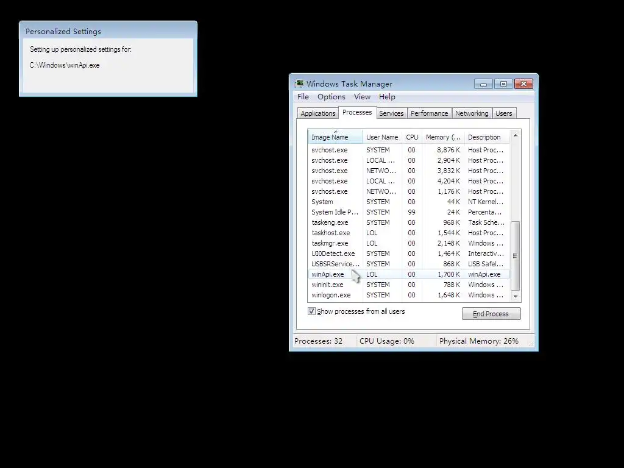Sort by Image Name column header
The image size is (624, 468).
click(336, 137)
